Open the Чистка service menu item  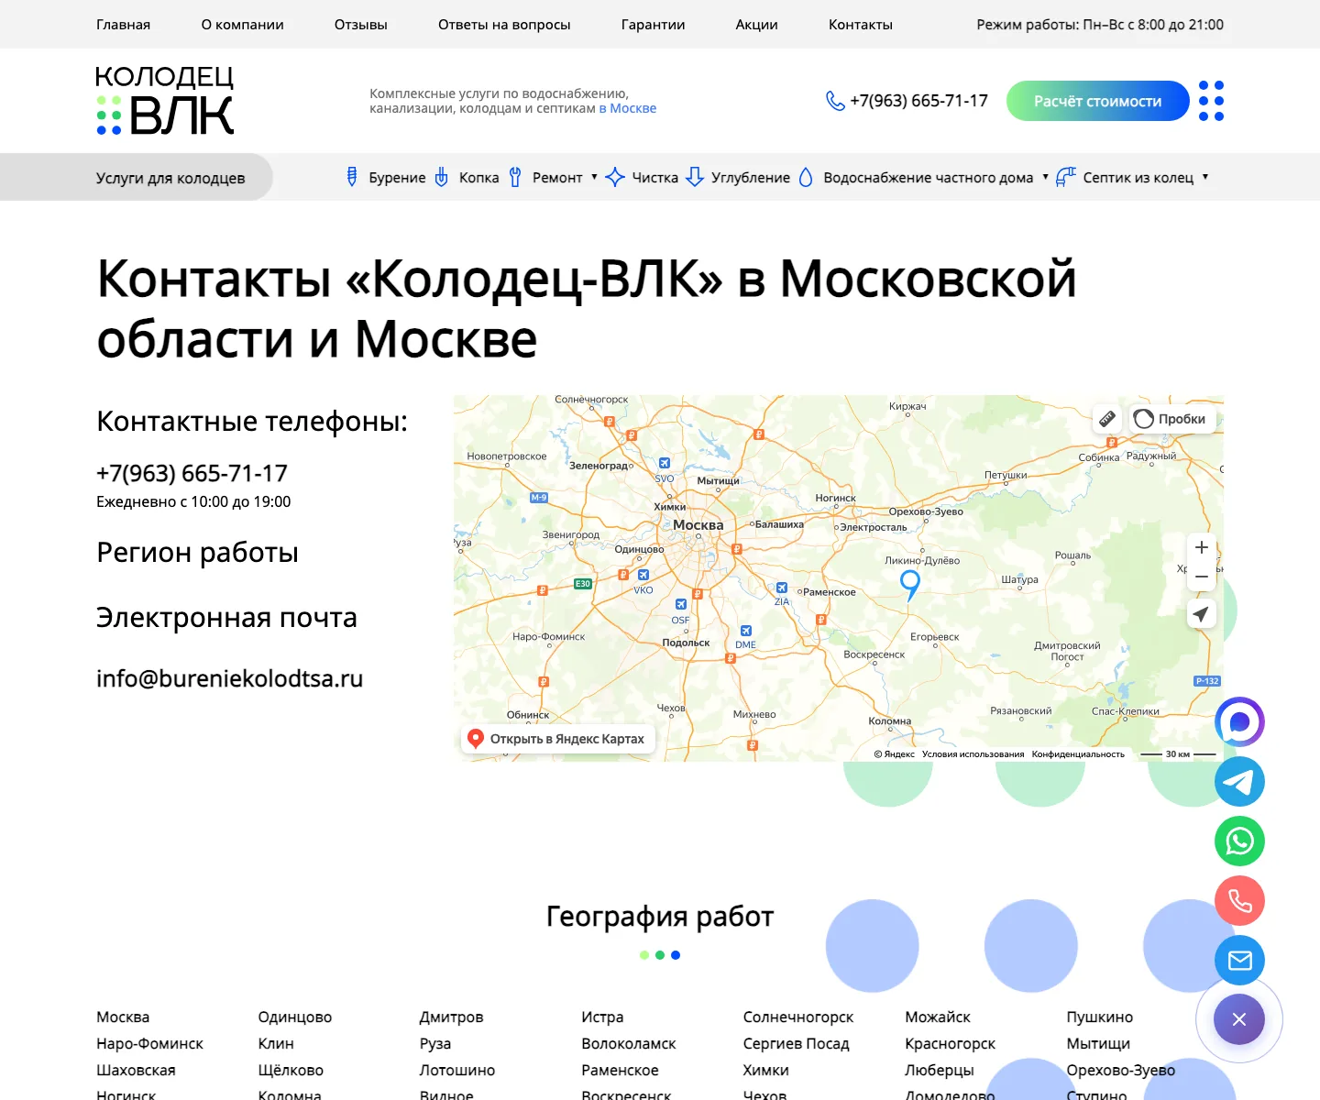(x=642, y=177)
